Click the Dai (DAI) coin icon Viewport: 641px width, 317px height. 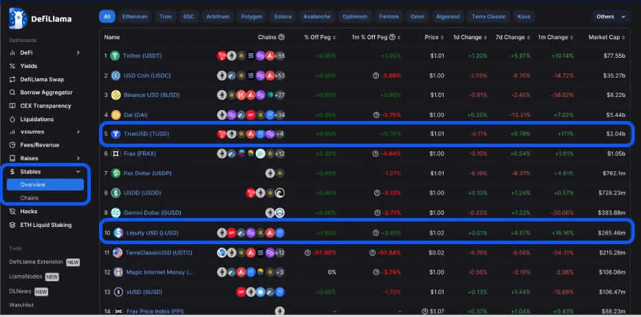click(x=116, y=115)
